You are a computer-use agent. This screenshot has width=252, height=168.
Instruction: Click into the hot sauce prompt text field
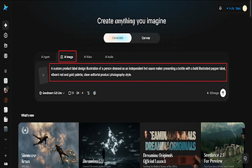(x=138, y=72)
